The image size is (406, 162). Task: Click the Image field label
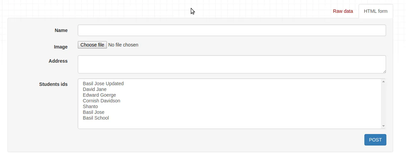61,47
